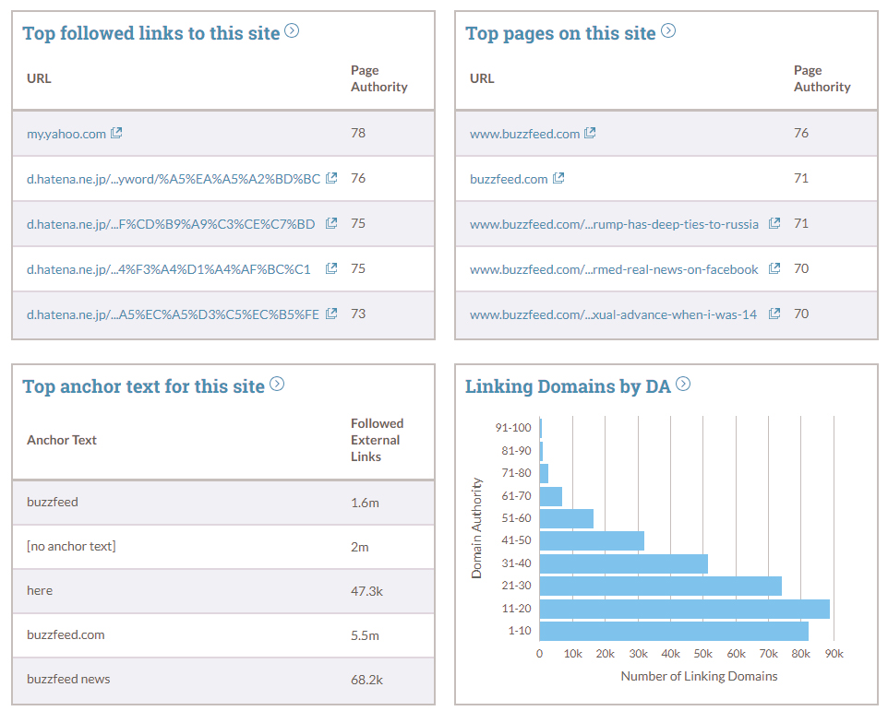Click URL column header in Top pages table
This screenshot has height=711, width=888.
[482, 78]
